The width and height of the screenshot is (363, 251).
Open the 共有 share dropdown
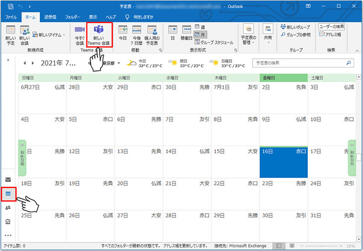(x=268, y=34)
